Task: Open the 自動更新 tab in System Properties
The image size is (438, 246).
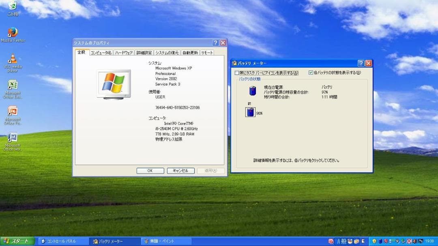Action: click(189, 52)
